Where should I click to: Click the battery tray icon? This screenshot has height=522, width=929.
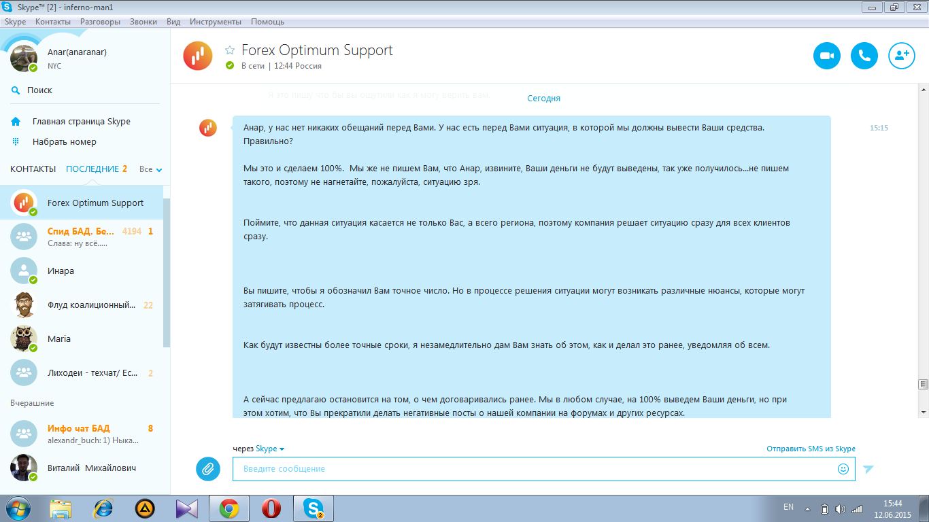(824, 508)
